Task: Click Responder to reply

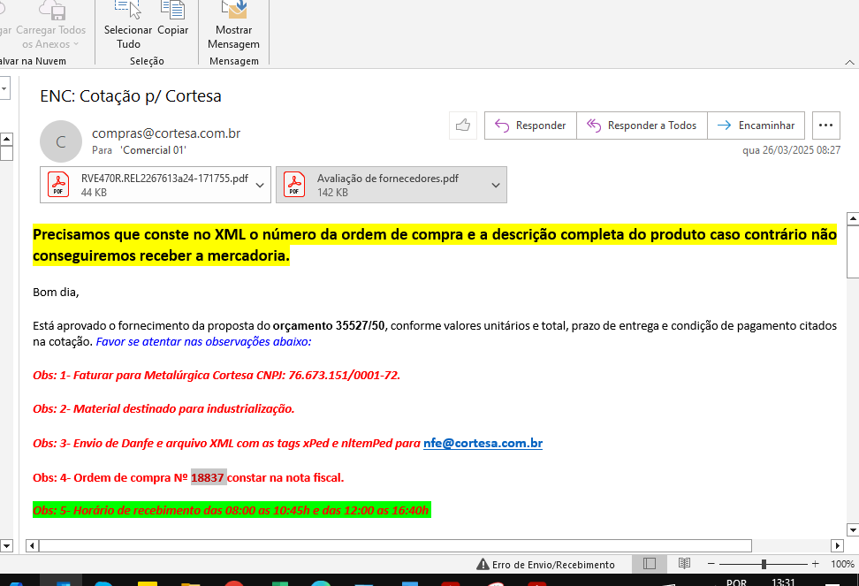Action: [x=530, y=126]
